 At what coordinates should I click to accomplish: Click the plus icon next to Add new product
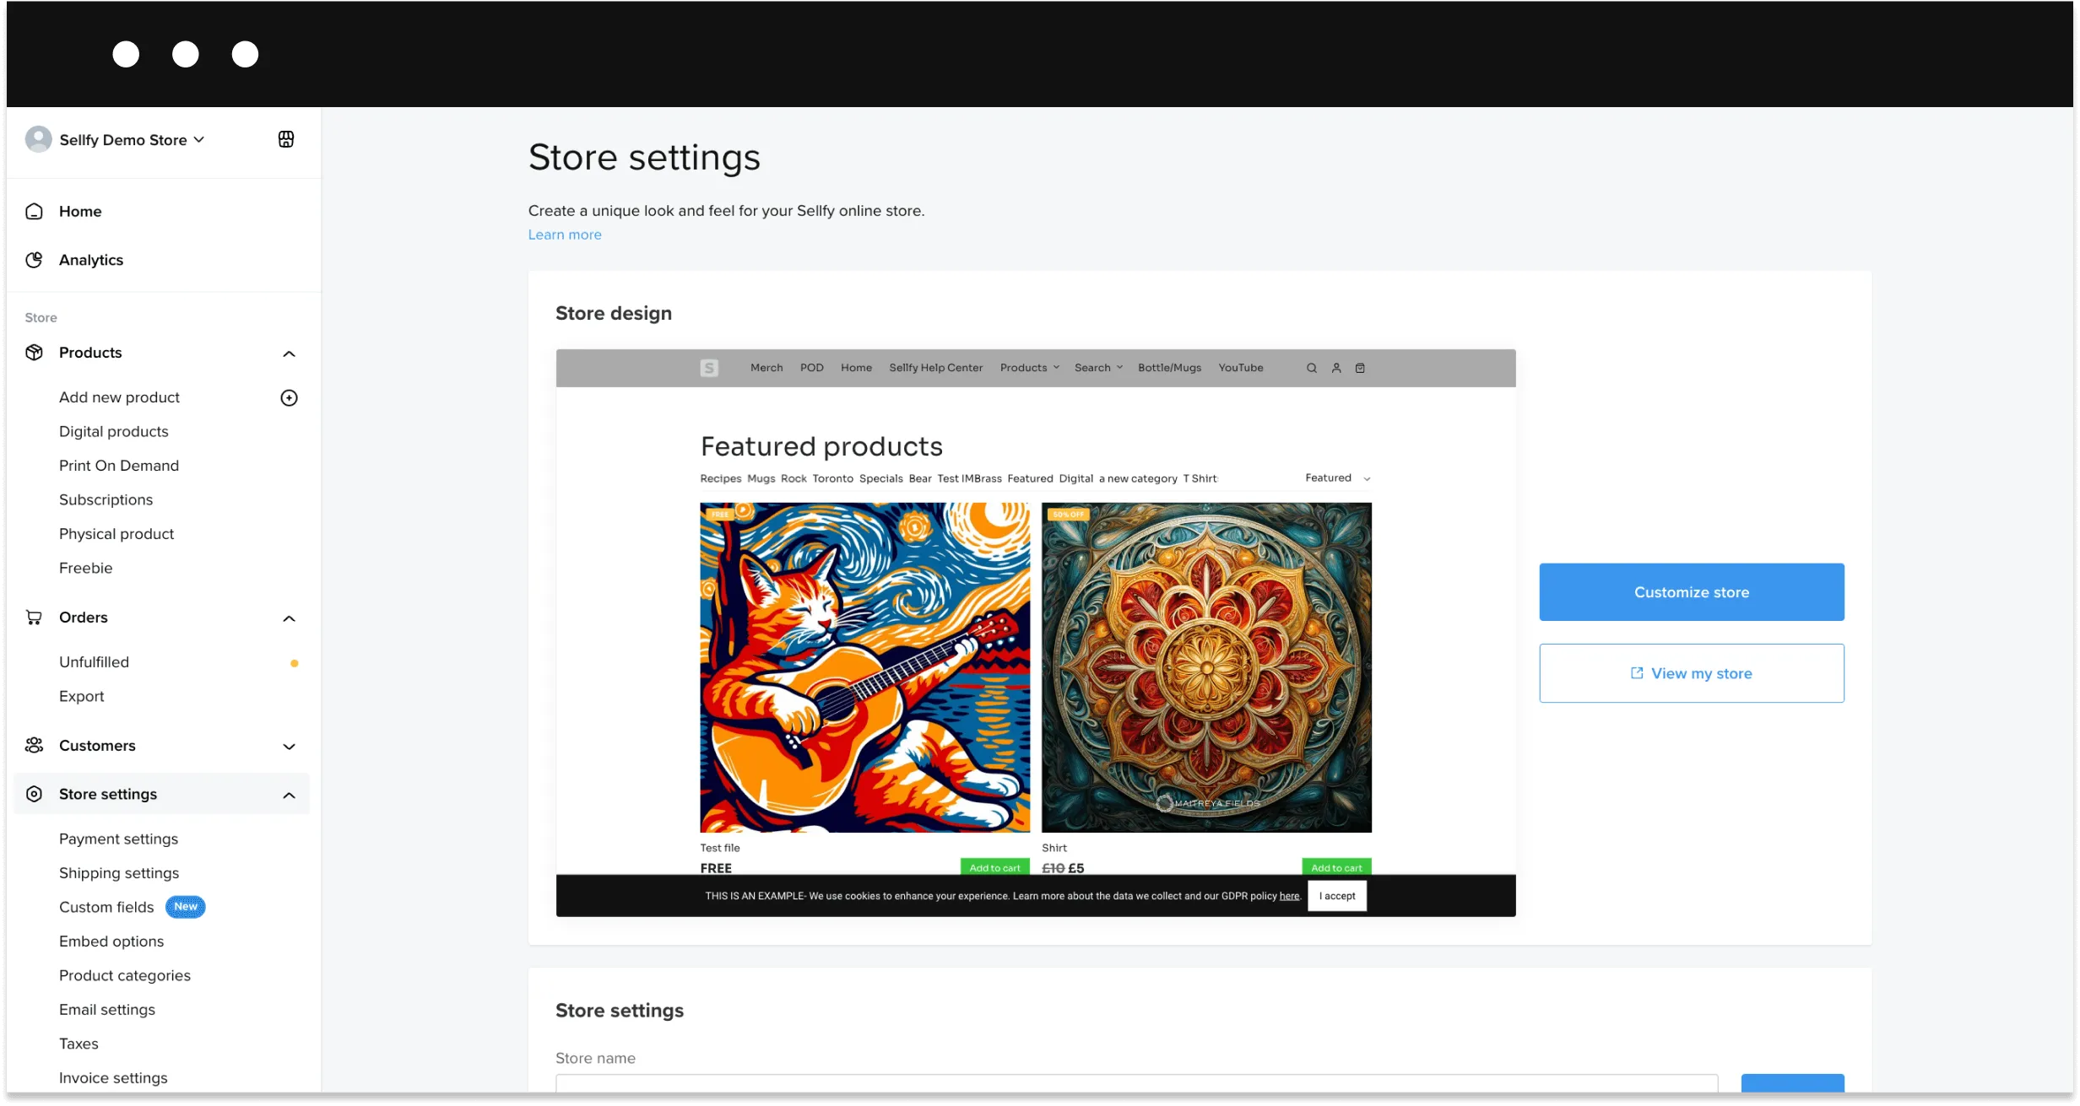click(289, 397)
